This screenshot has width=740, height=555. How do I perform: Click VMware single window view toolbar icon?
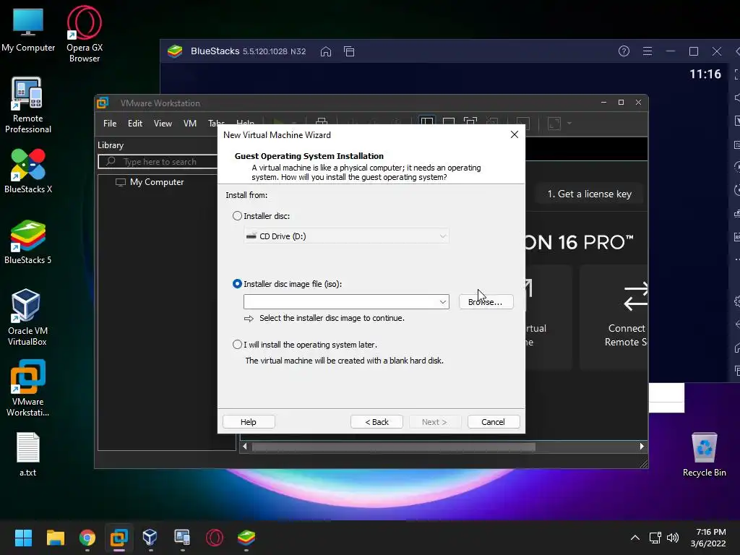(449, 123)
